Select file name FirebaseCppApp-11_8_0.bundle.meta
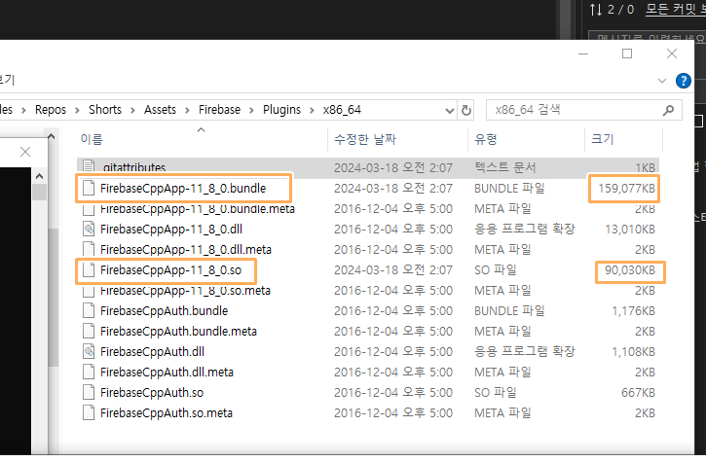Viewport: 706px width, 462px height. 198,209
